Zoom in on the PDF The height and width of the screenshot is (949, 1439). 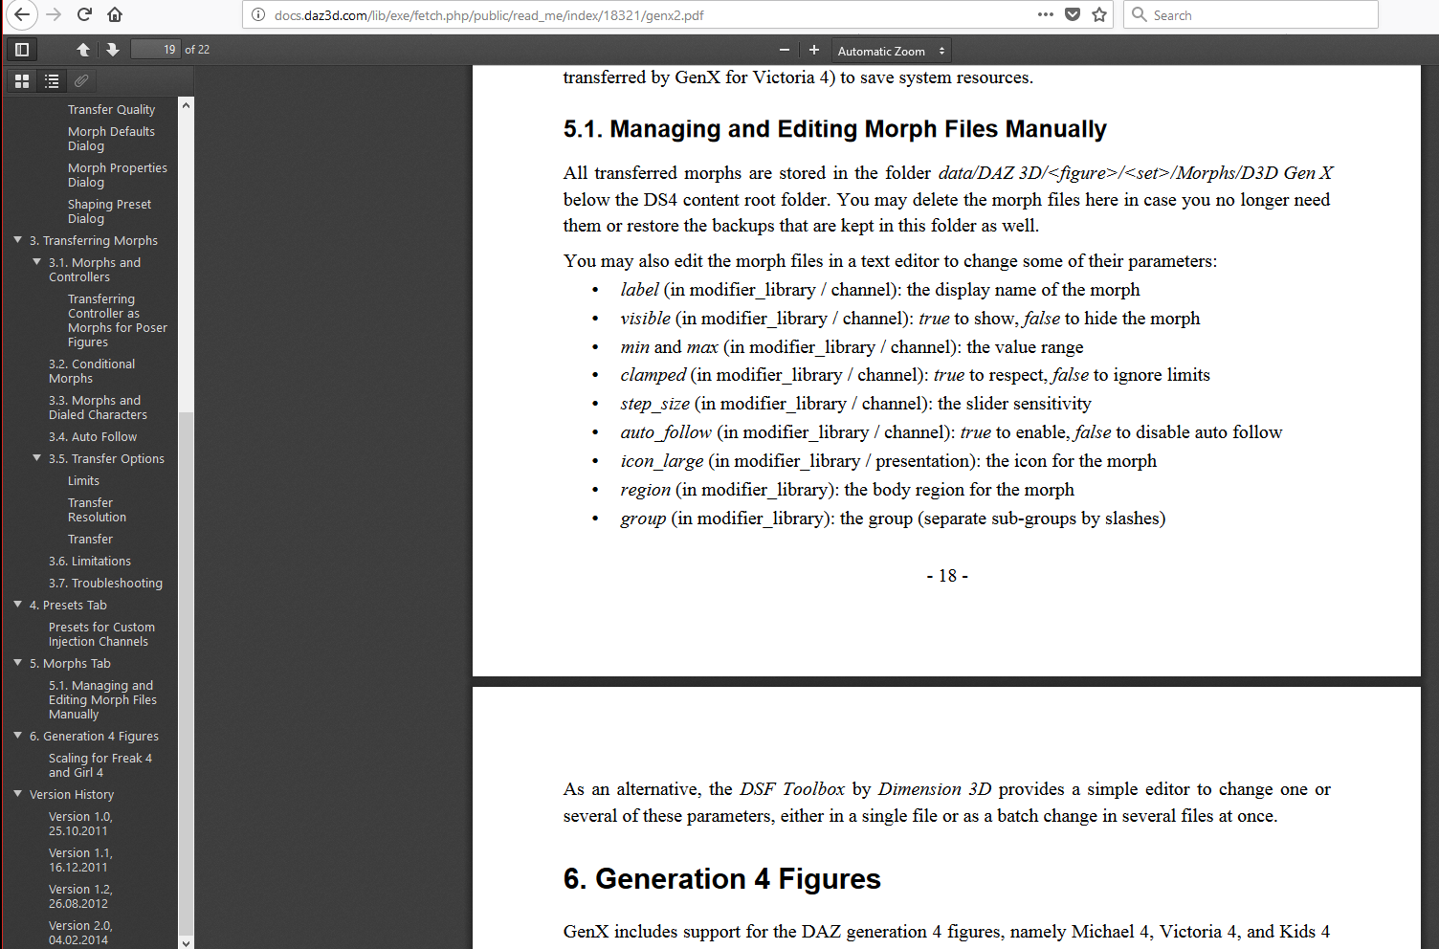point(814,50)
